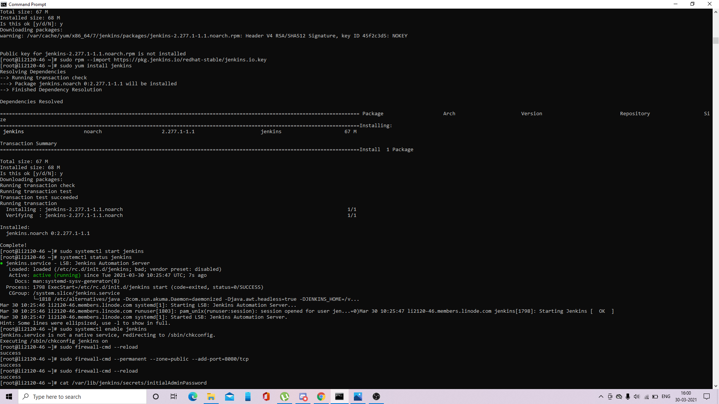Open Cortana circle button
This screenshot has width=719, height=404.
[156, 397]
